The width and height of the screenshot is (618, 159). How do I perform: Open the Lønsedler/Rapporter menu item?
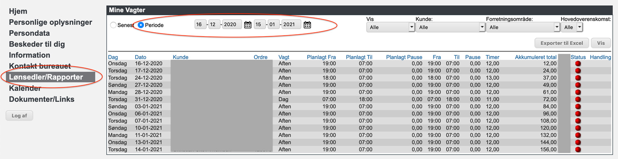coord(50,77)
